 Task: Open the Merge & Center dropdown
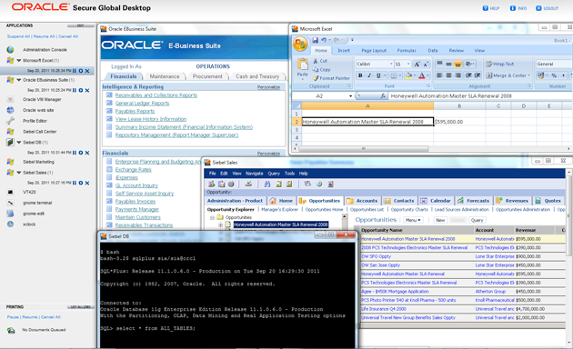point(528,75)
